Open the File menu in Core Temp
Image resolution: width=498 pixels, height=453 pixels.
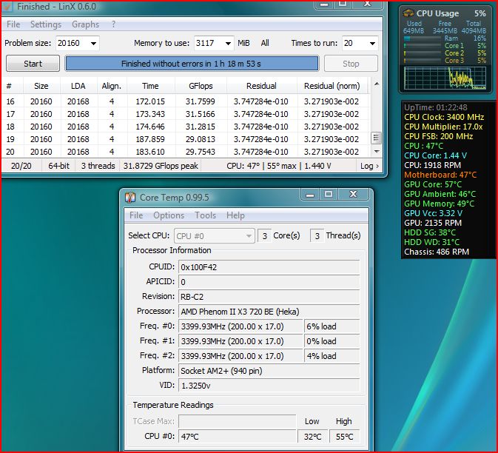click(x=136, y=215)
